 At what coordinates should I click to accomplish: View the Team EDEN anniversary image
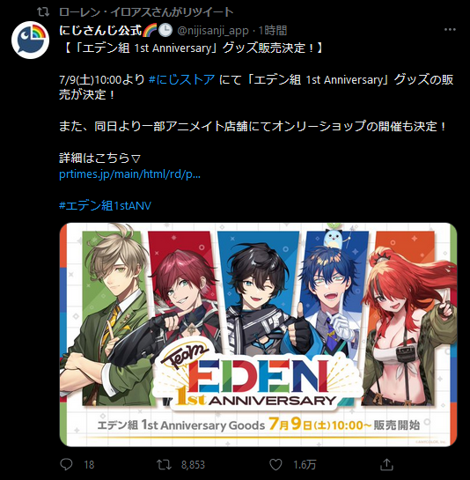click(x=258, y=335)
